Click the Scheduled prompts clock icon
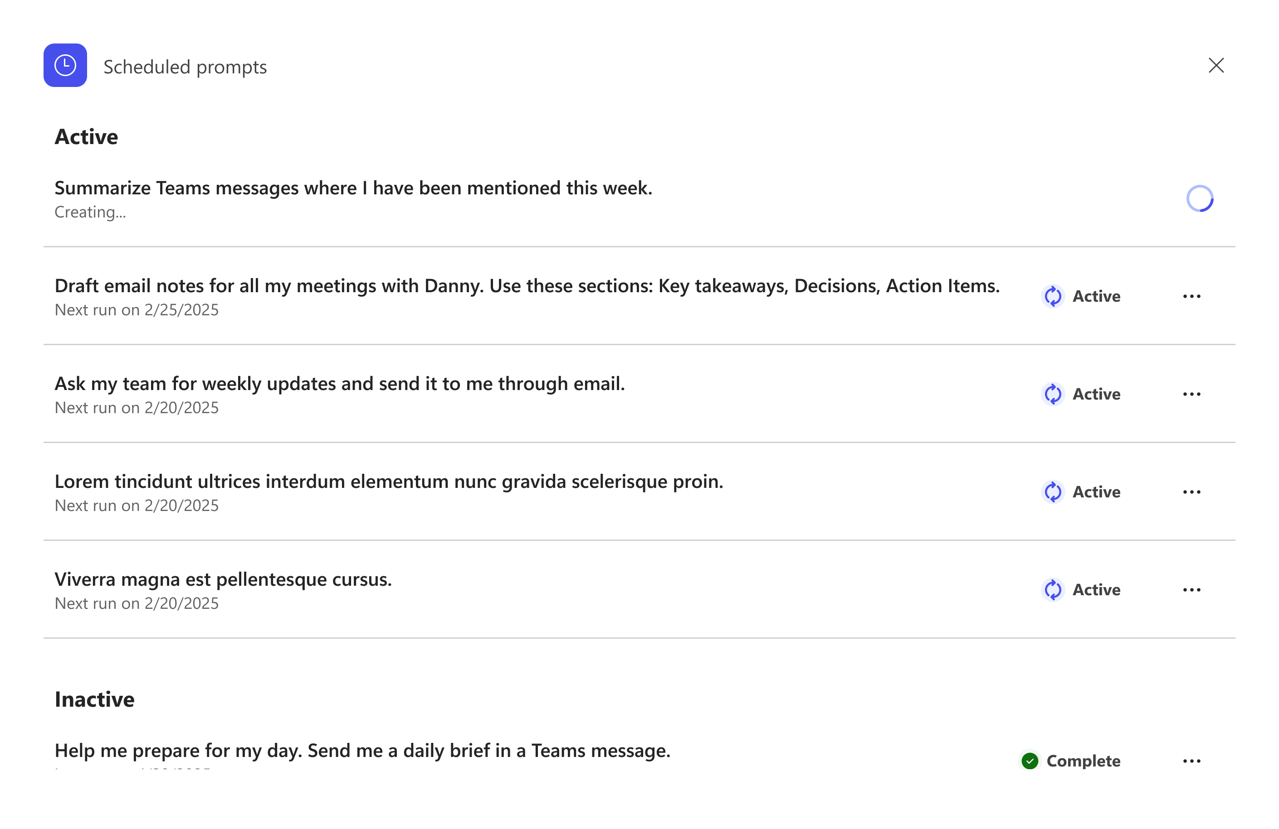 coord(65,66)
